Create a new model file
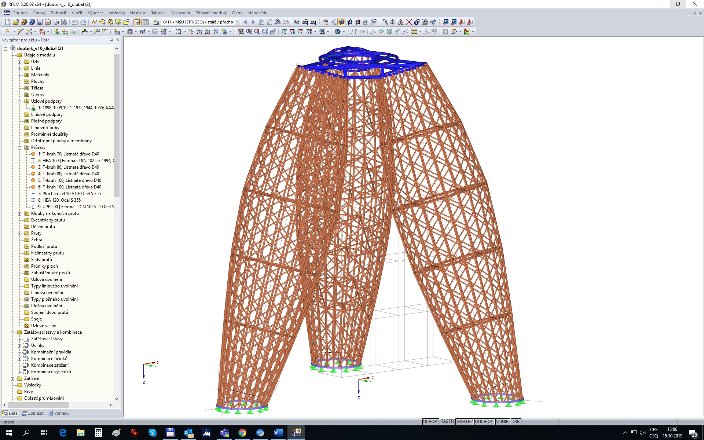This screenshot has height=440, width=704. 8,22
